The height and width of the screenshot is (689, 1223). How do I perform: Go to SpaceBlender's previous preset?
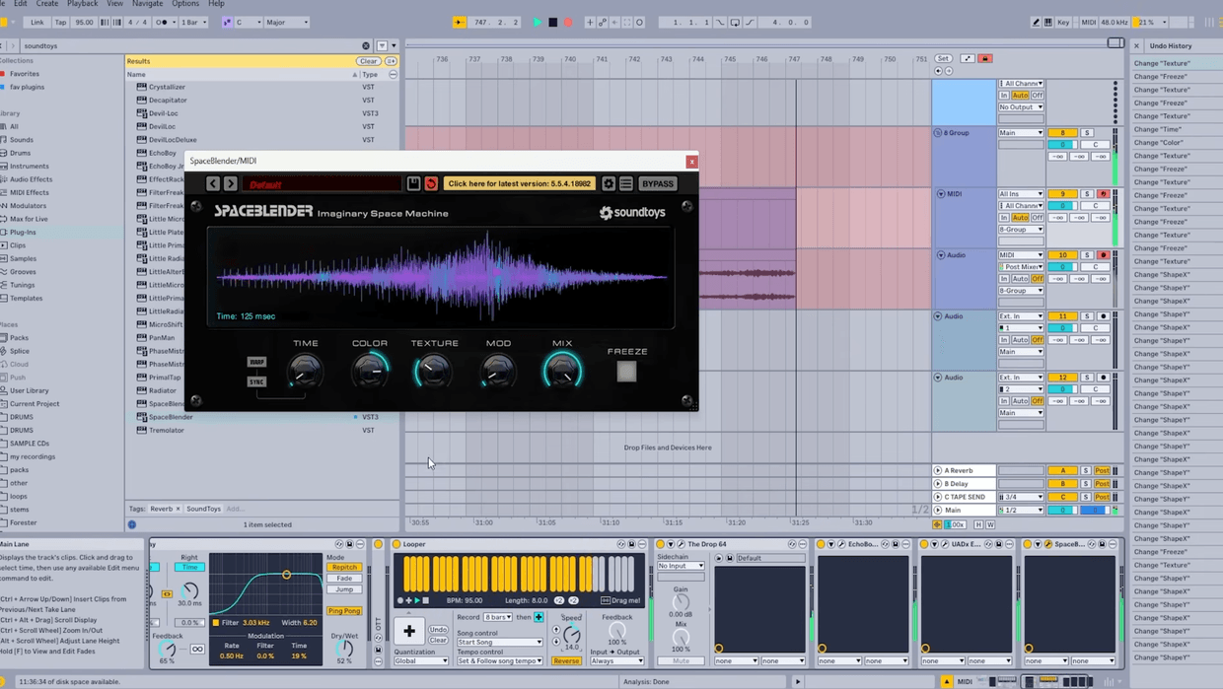coord(213,183)
